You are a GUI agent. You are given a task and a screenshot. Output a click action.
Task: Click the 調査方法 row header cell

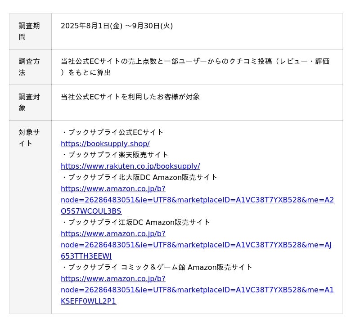(x=30, y=67)
